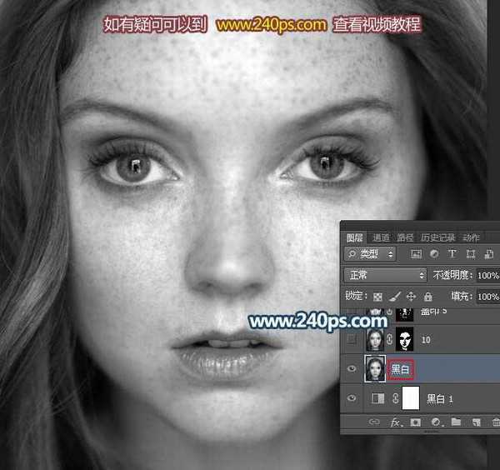Open the 路径 tab

coord(406,237)
